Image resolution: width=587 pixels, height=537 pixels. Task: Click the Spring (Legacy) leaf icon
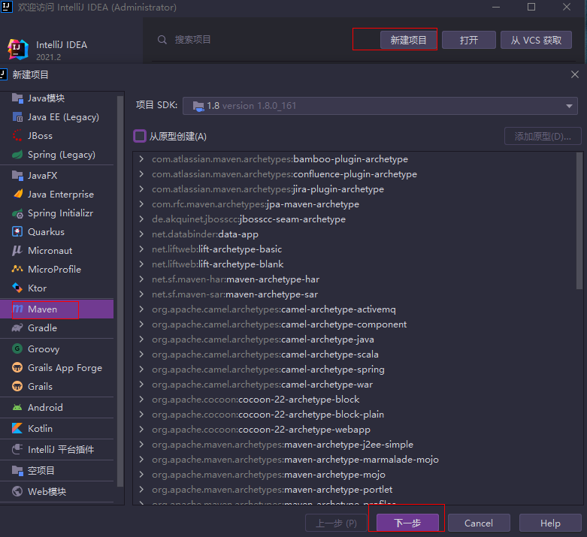click(17, 155)
